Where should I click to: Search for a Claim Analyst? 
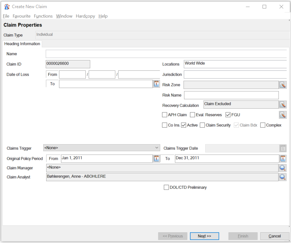(283, 177)
